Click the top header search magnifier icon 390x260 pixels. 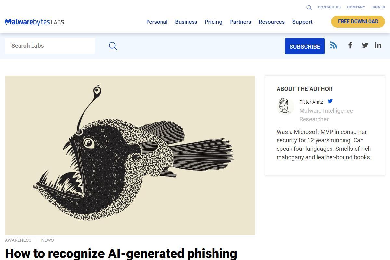pos(309,7)
